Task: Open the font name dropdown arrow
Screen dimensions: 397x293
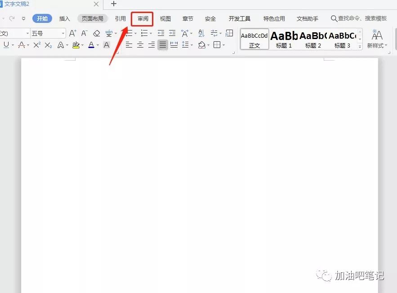Action: [x=27, y=33]
